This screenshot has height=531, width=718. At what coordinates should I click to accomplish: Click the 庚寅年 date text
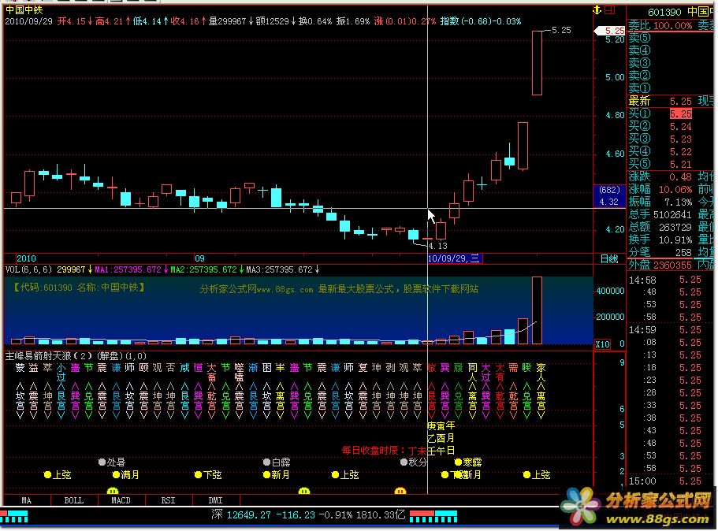click(441, 425)
